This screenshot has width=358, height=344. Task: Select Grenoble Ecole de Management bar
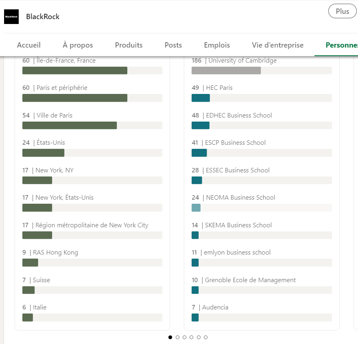click(262, 290)
